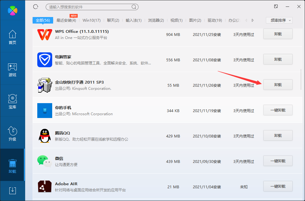Click 一键卸载 for Adobe AIR

tap(278, 186)
